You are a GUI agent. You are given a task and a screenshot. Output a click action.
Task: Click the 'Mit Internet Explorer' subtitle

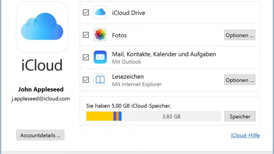click(137, 84)
